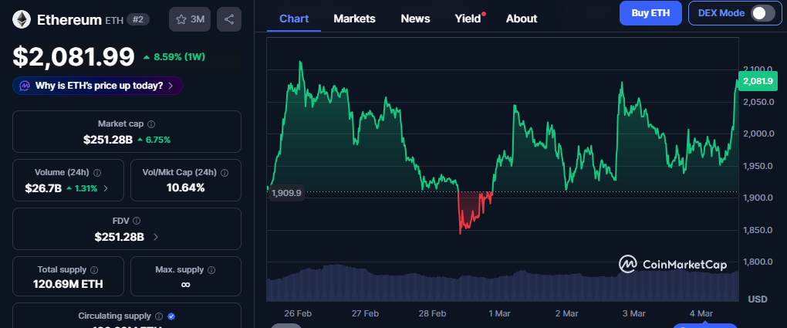Switch to the Markets tab
This screenshot has width=787, height=328.
pyautogui.click(x=354, y=19)
